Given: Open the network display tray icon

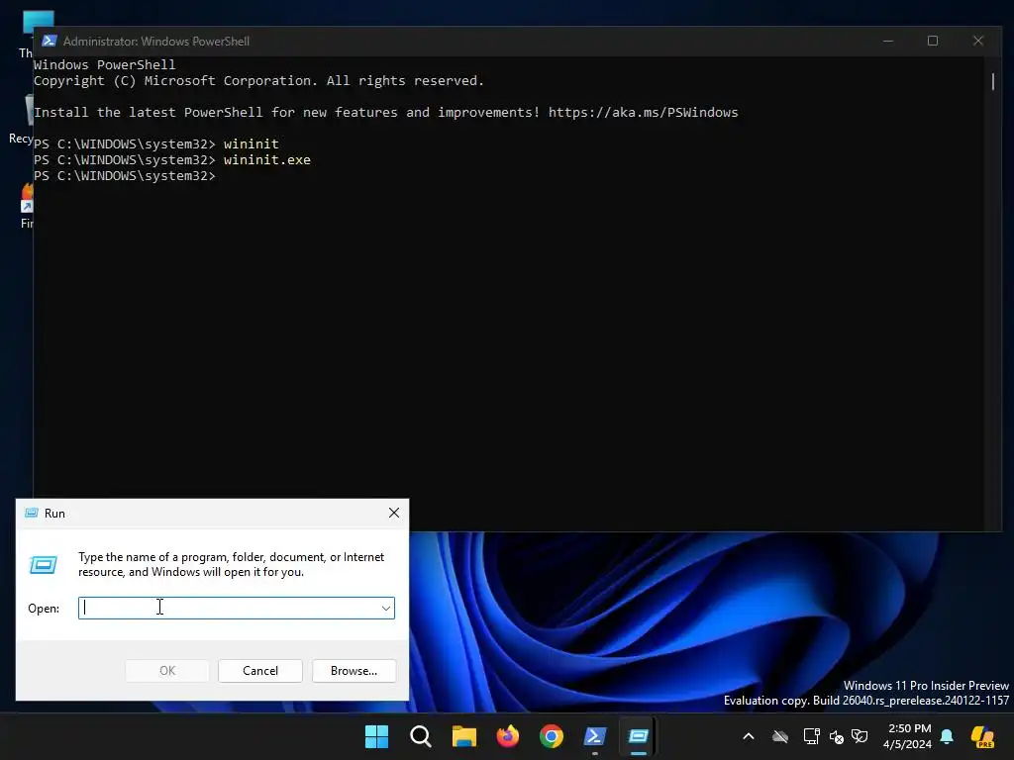Looking at the screenshot, I should point(811,736).
